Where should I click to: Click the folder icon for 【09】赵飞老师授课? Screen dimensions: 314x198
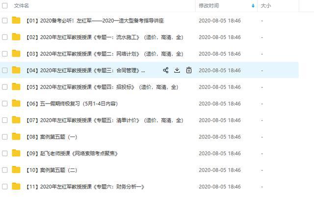pos(16,153)
